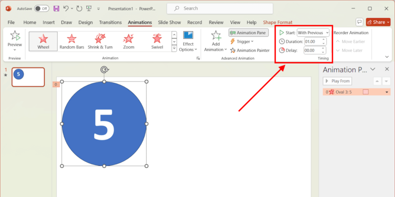The image size is (395, 197).
Task: Move animation up in pane arrow
Action: (x=377, y=81)
